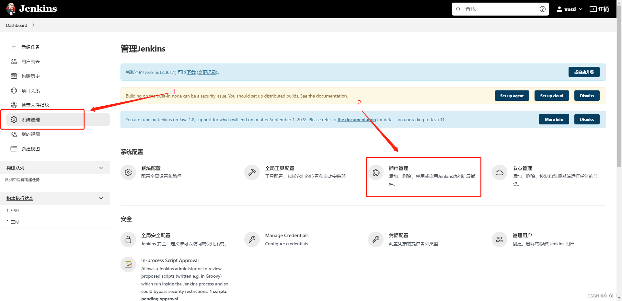Click the circular icon for 项目关系
The height and width of the screenshot is (301, 622).
pyautogui.click(x=14, y=91)
